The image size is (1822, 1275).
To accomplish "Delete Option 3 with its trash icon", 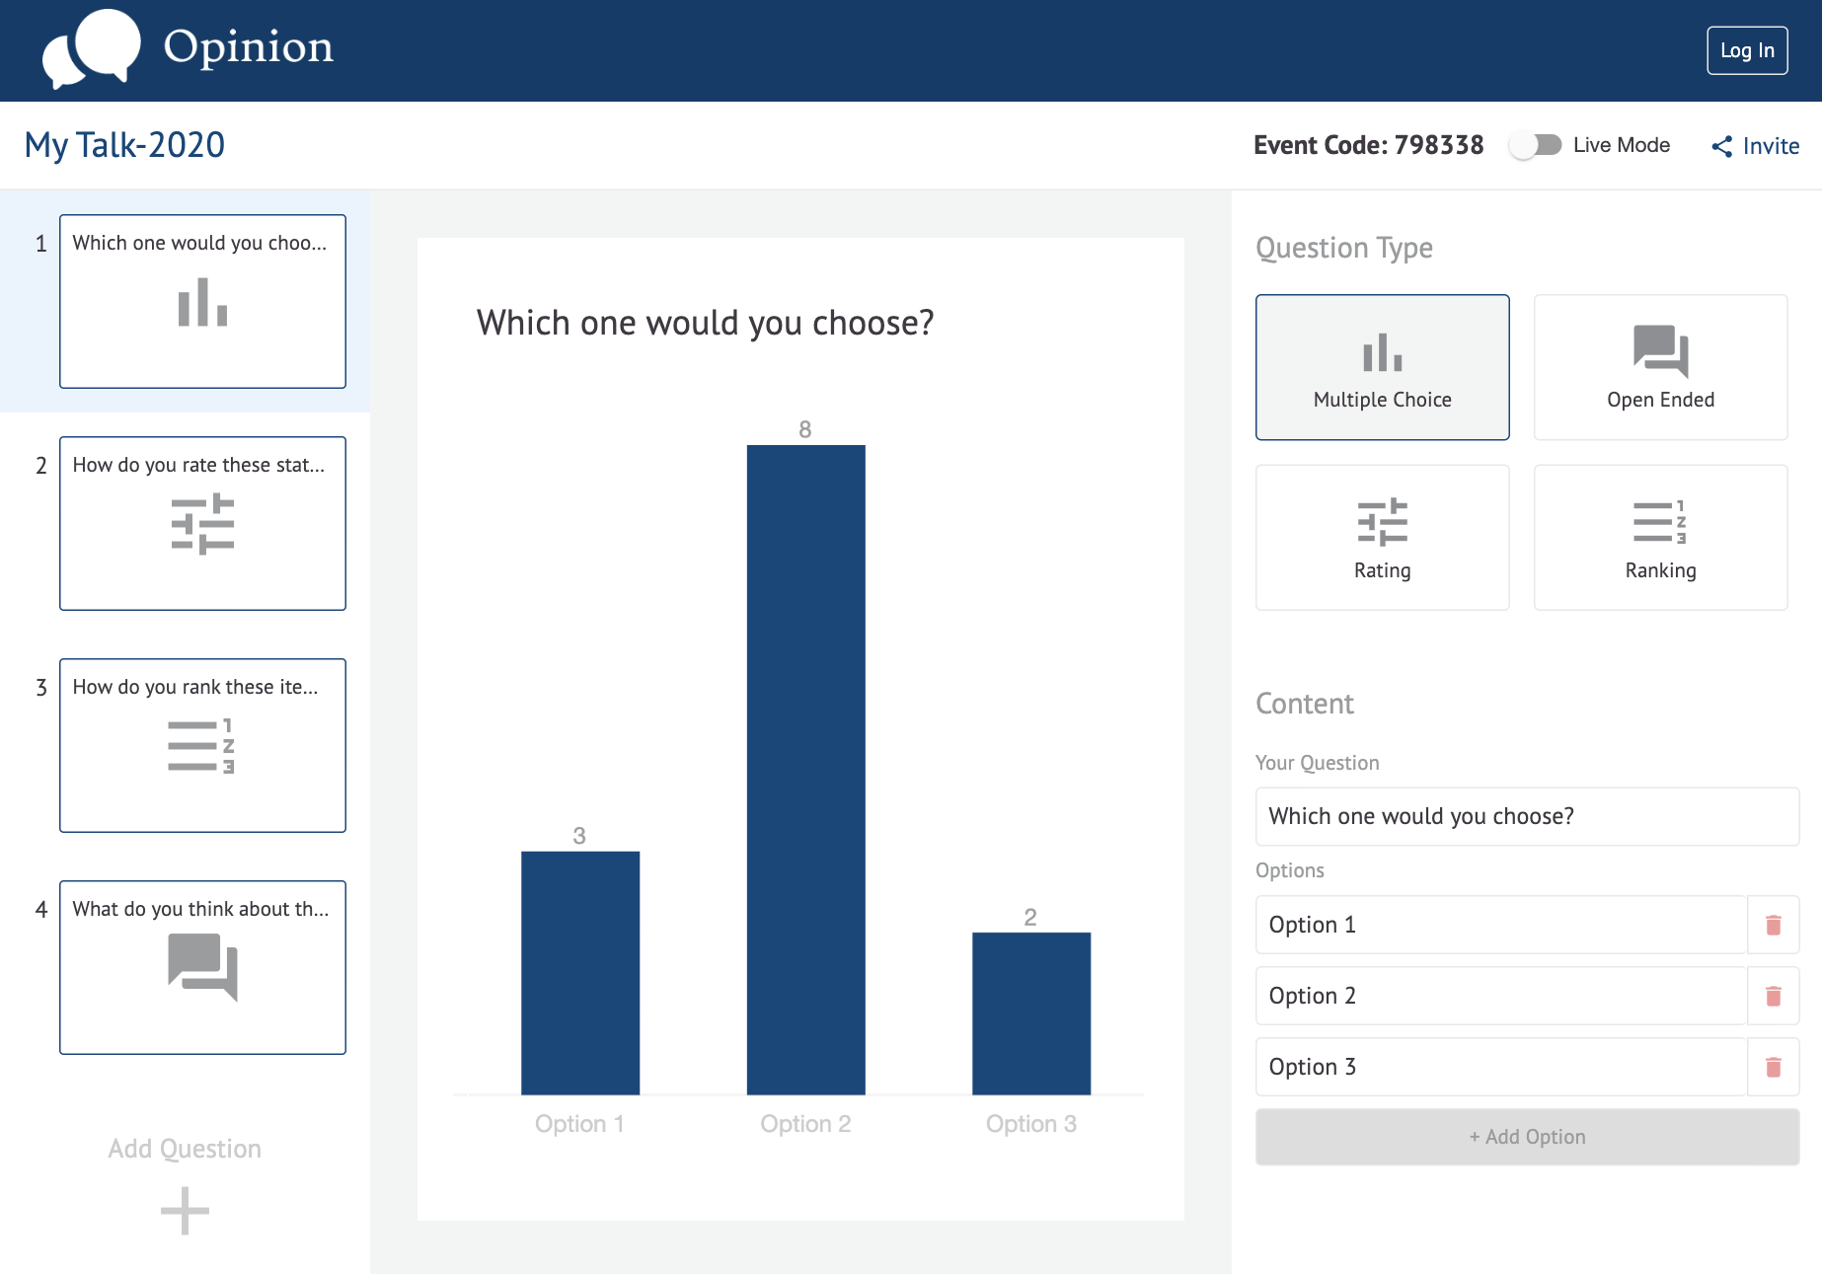I will pyautogui.click(x=1773, y=1067).
